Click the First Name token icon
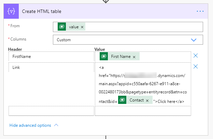This screenshot has width=213, height=139. tap(104, 56)
